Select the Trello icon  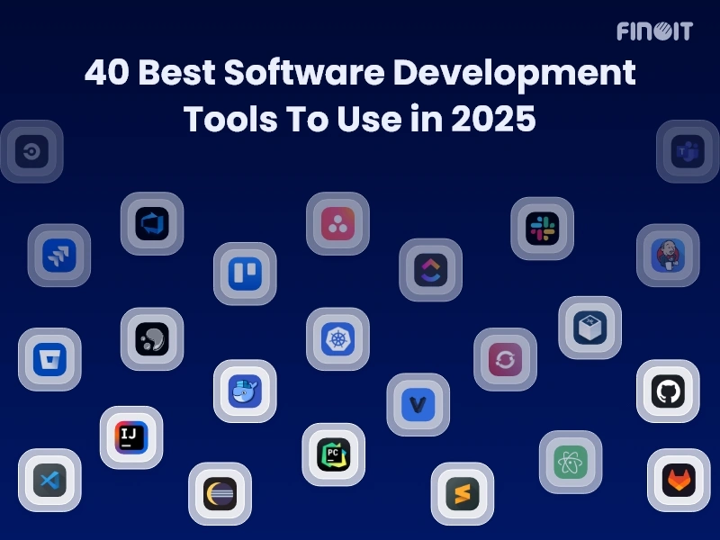pos(245,274)
